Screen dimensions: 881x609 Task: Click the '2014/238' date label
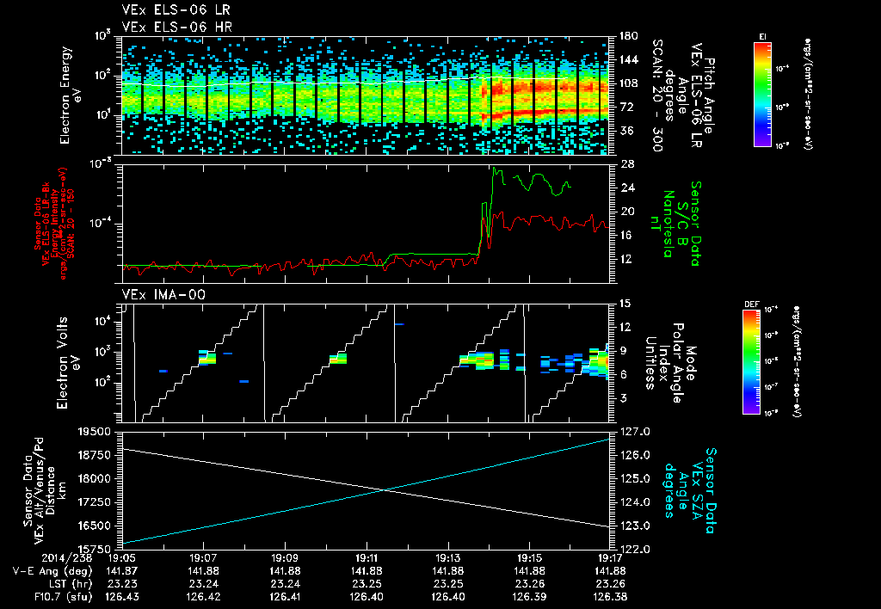click(x=65, y=558)
